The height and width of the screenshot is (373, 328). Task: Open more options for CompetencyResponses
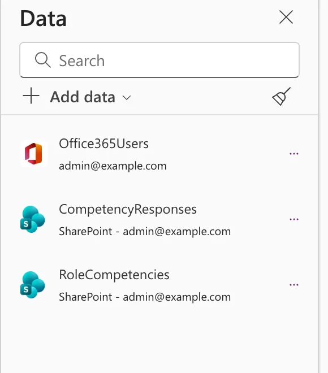point(294,219)
